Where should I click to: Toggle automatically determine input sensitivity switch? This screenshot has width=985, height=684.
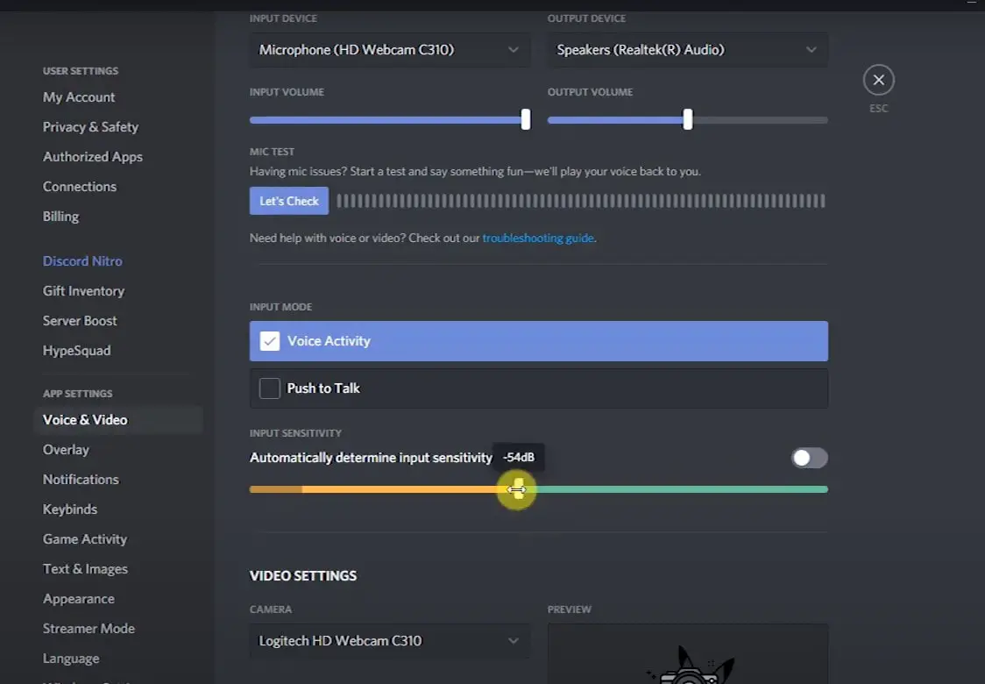[x=809, y=458]
